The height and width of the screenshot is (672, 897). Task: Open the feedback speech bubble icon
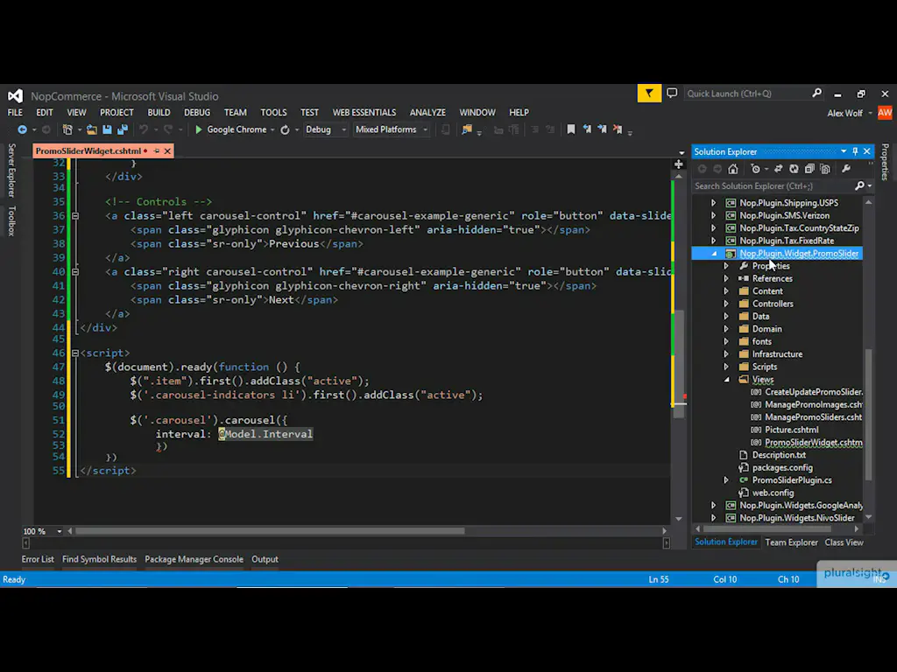tap(672, 93)
